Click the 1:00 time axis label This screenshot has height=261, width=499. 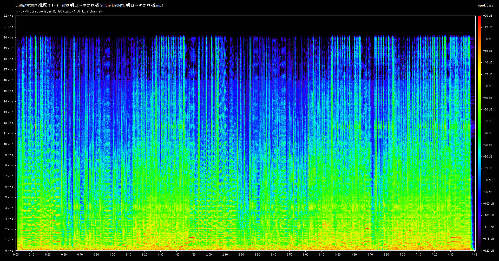click(x=112, y=255)
